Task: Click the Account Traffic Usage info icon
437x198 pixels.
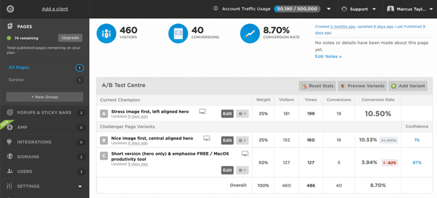Action: [x=215, y=9]
